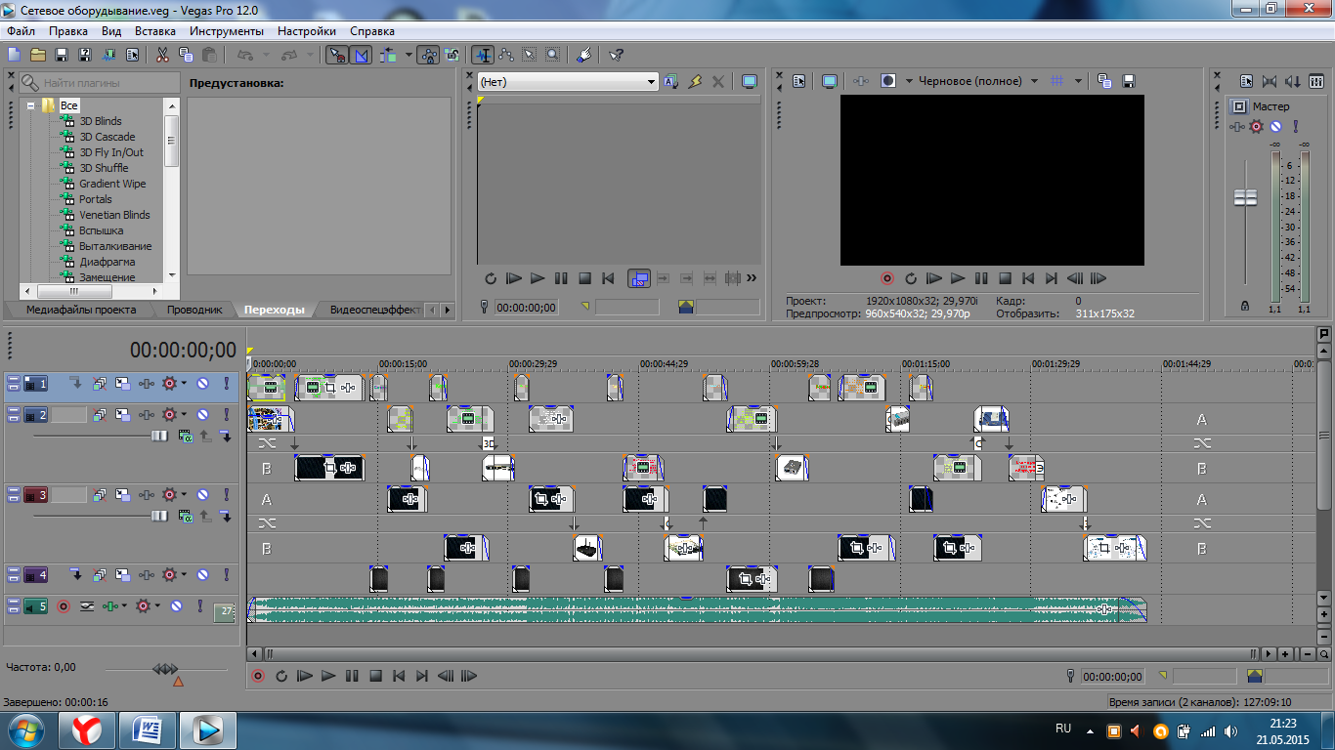Open Track FX dropdown arrow on track 1
Viewport: 1335px width, 750px height.
tap(184, 384)
